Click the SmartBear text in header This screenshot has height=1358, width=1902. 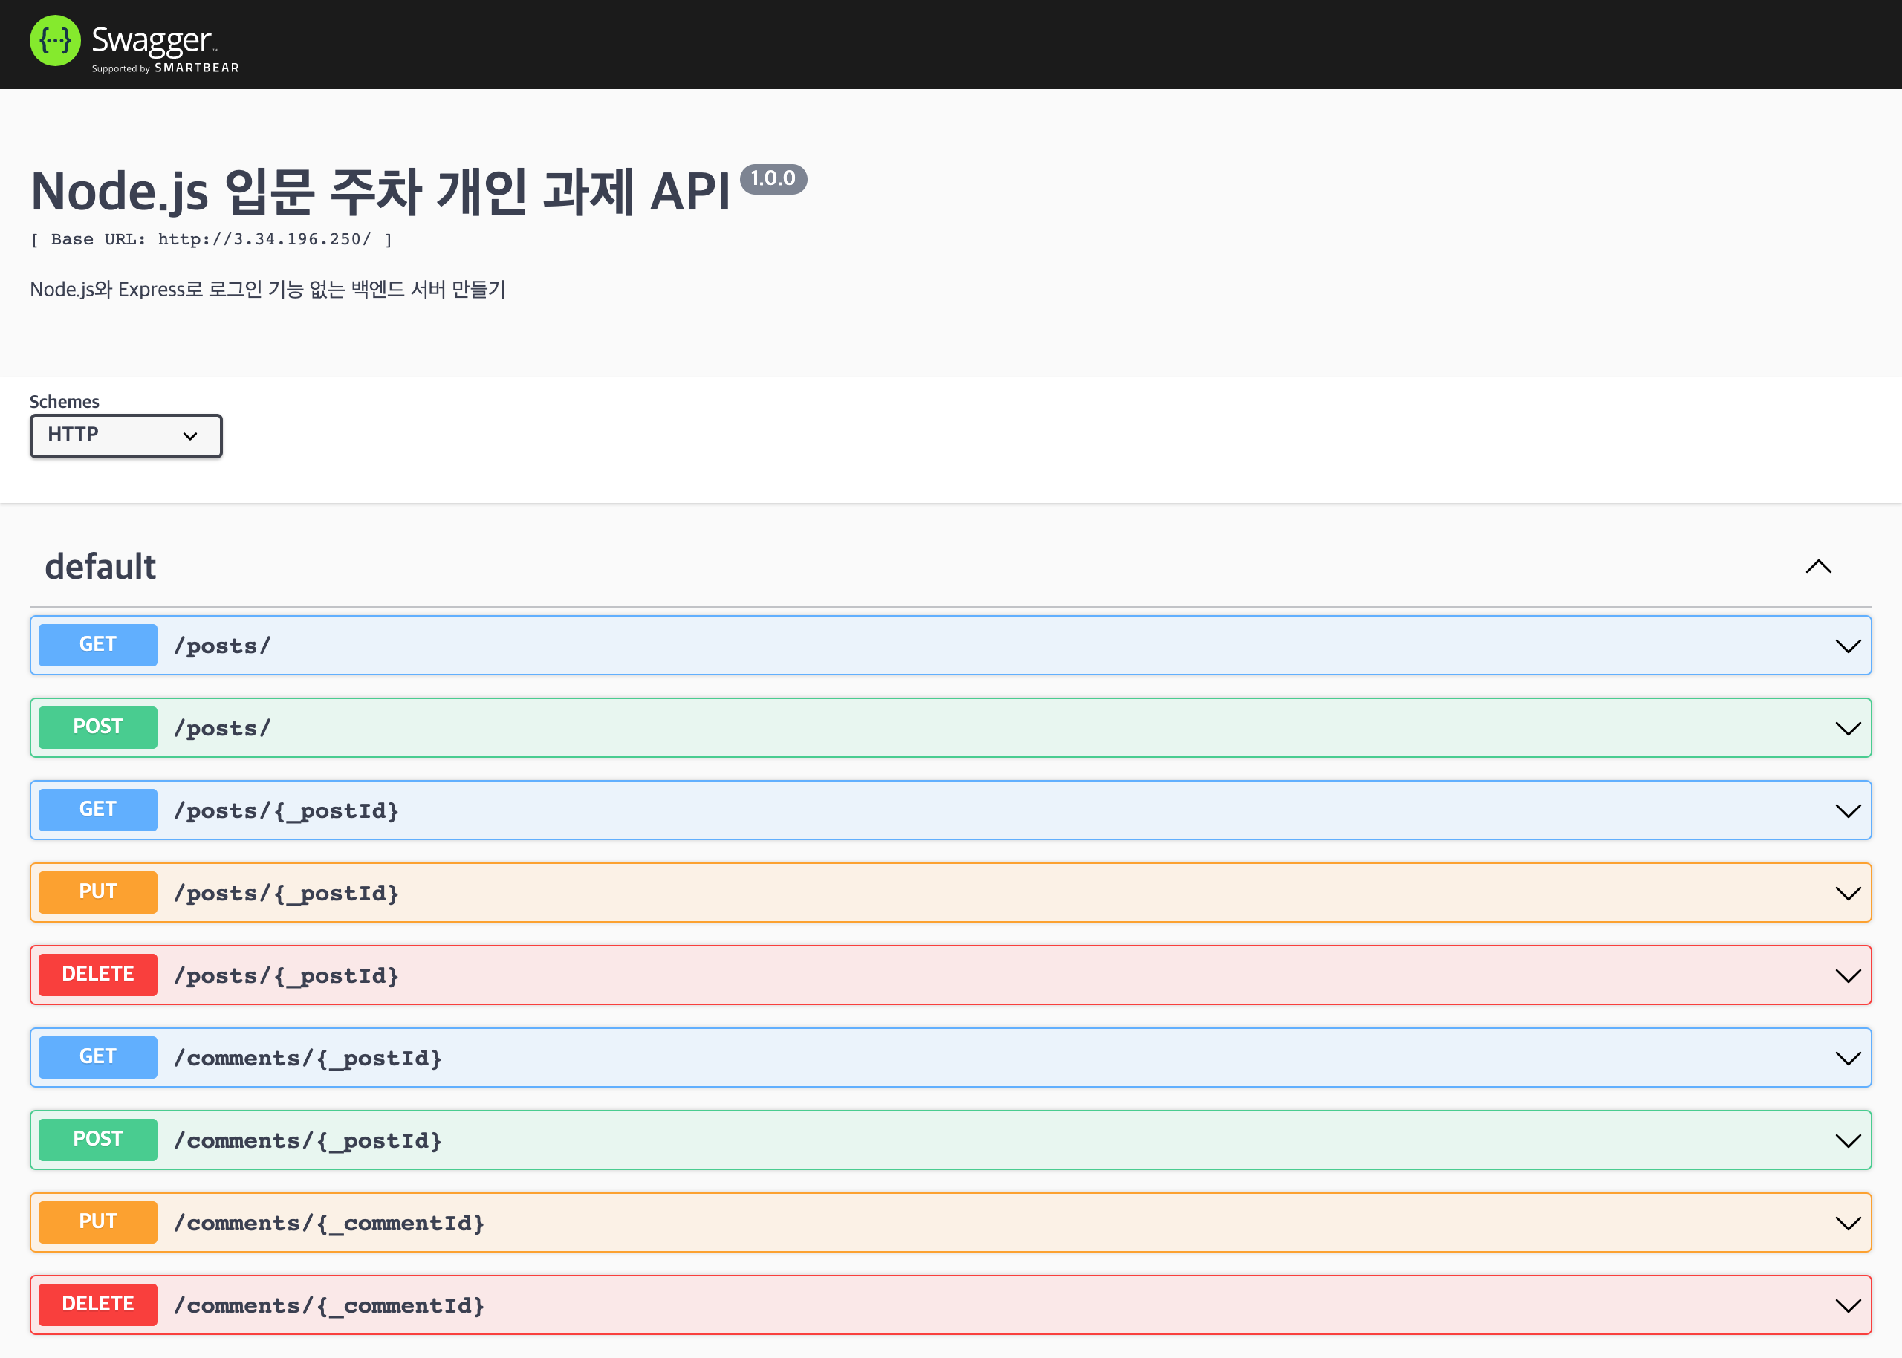point(196,68)
